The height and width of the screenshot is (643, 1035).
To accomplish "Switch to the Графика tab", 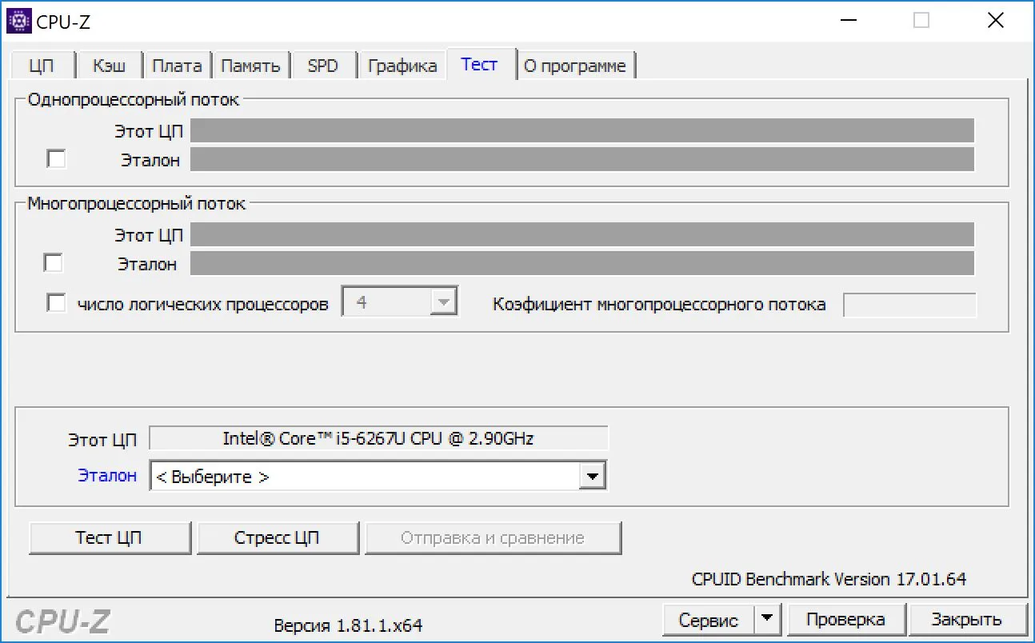I will pyautogui.click(x=402, y=66).
